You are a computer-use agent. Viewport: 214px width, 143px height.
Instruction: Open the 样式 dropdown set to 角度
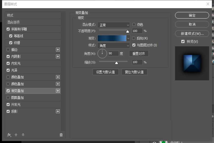click(113, 45)
